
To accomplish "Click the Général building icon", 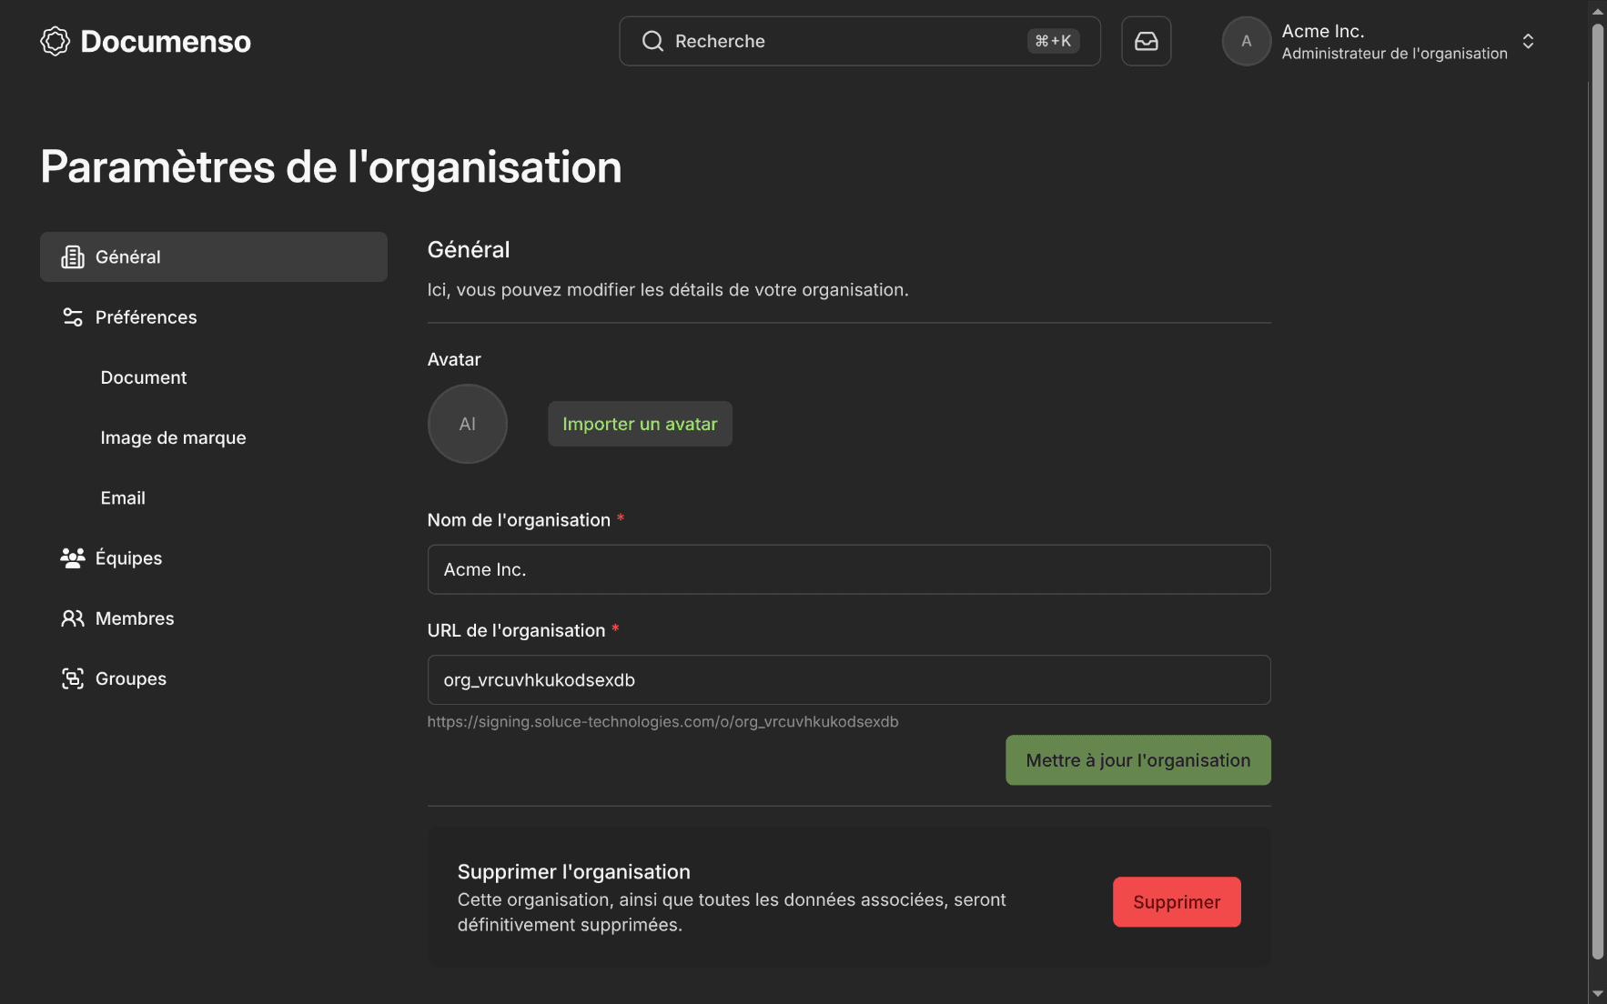I will (73, 257).
